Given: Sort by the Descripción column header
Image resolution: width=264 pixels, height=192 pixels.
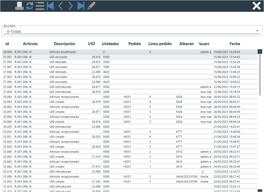Looking at the screenshot, I should [x=64, y=44].
